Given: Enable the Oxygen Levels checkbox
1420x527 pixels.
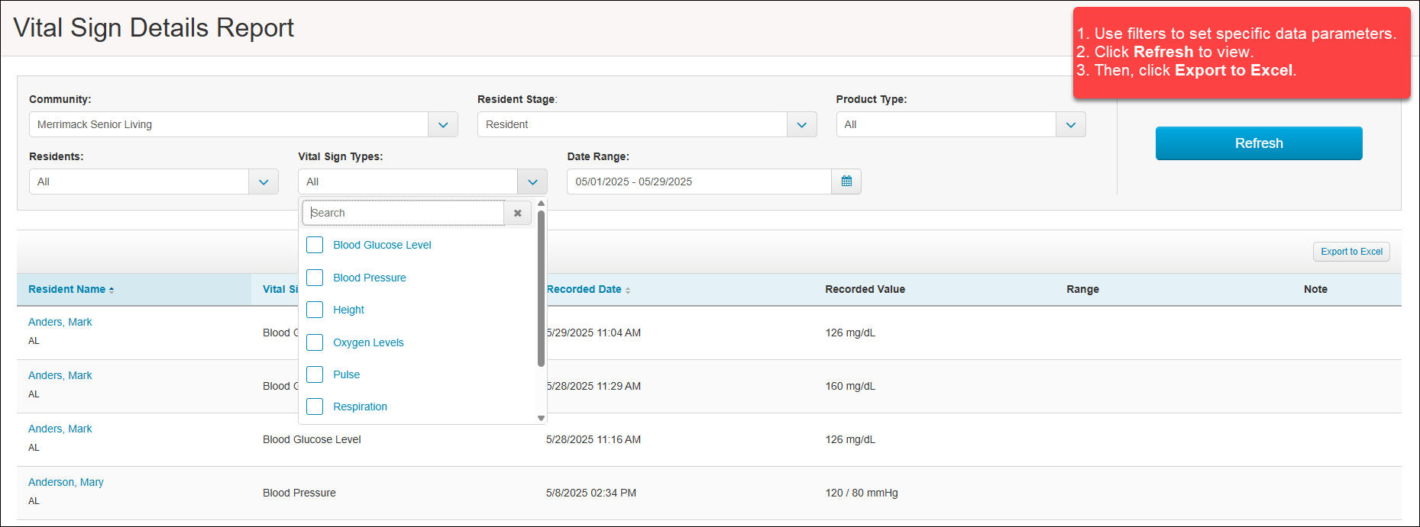Looking at the screenshot, I should (x=315, y=342).
